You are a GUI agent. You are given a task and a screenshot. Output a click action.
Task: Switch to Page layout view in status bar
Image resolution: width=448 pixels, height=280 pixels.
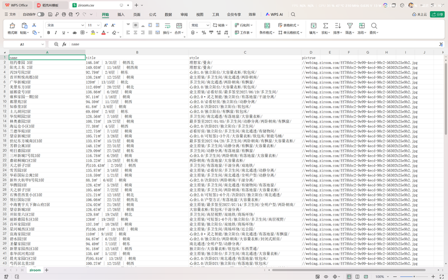pos(357,277)
